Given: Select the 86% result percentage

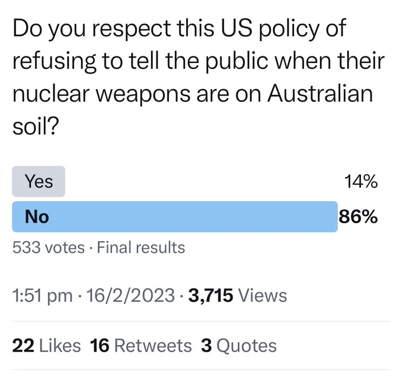Looking at the screenshot, I should point(359,217).
